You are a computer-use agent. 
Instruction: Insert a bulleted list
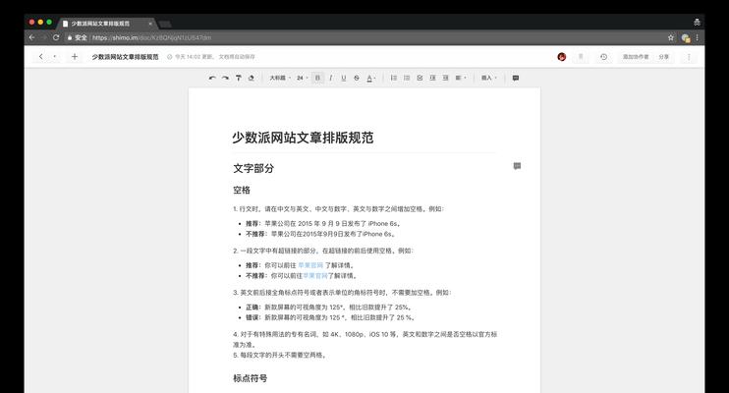pos(407,79)
